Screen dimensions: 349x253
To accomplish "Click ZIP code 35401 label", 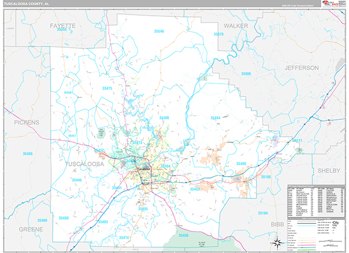I will coord(117,188).
